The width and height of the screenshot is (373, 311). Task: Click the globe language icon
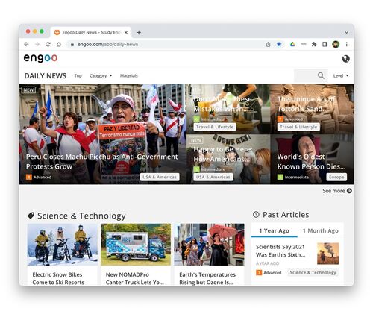(x=345, y=59)
